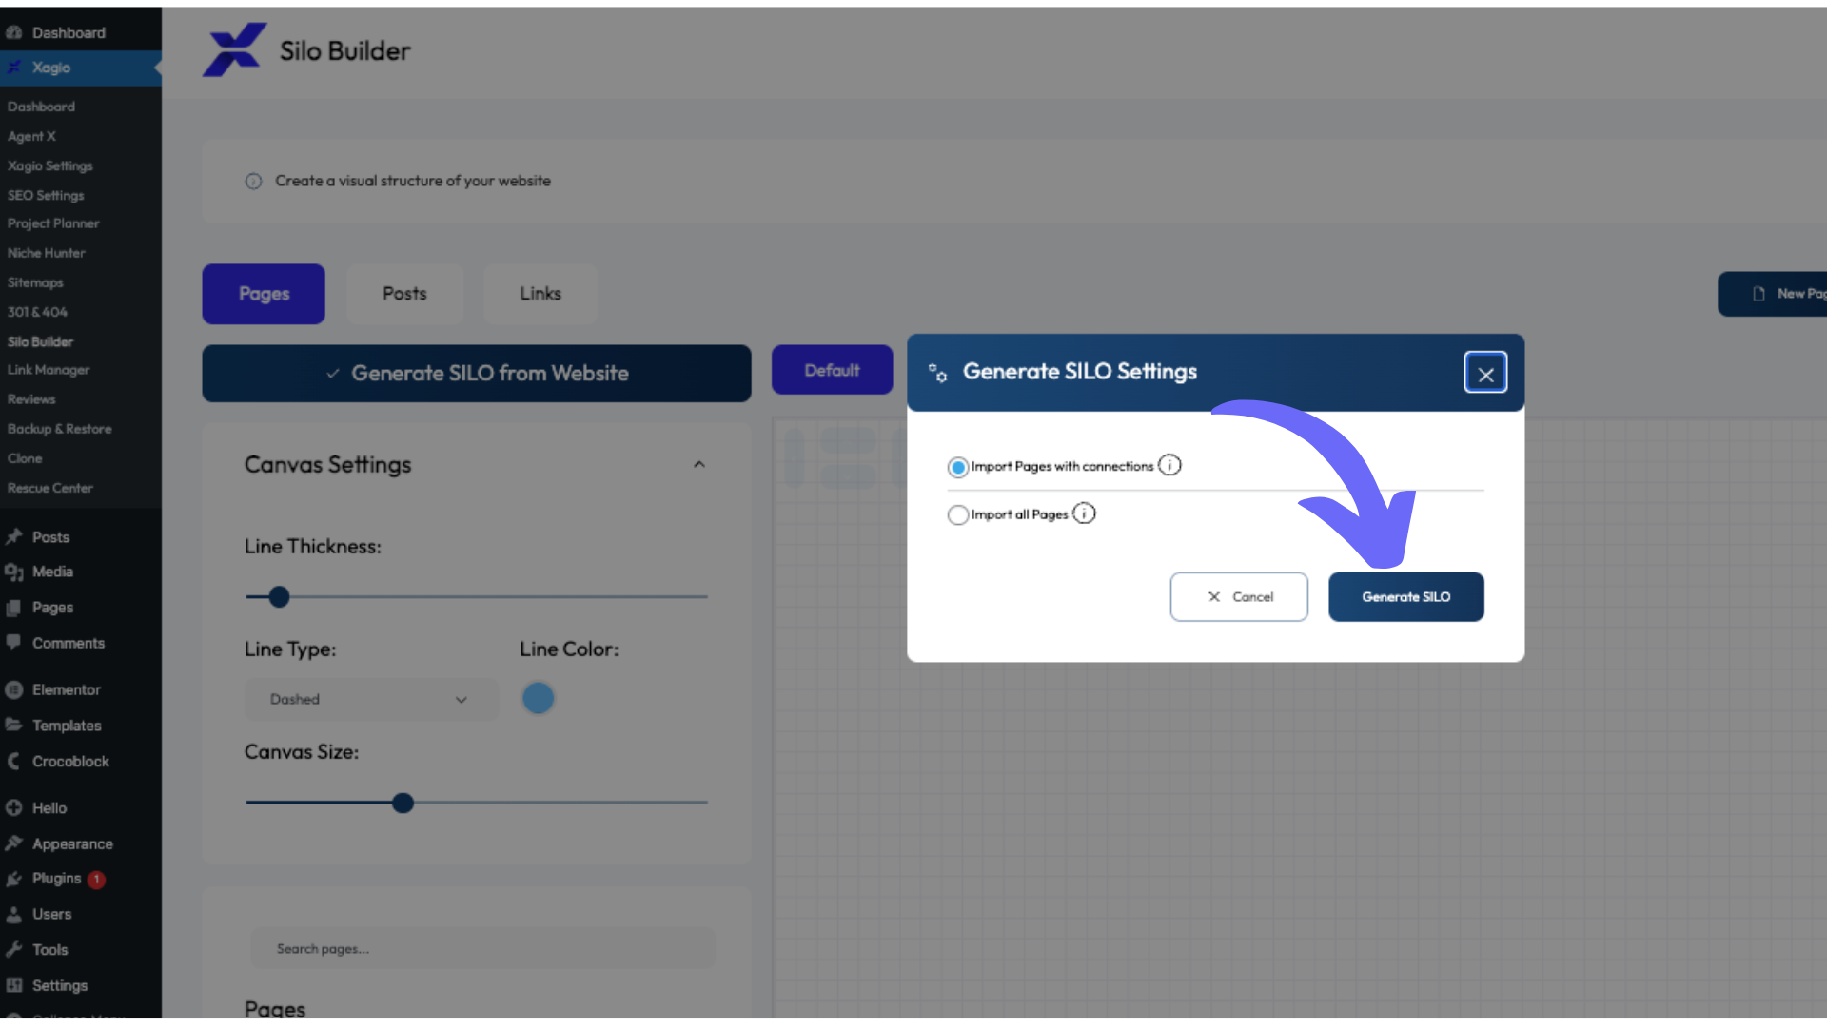This screenshot has width=1827, height=1027.
Task: Switch to the Links tab
Action: [540, 294]
